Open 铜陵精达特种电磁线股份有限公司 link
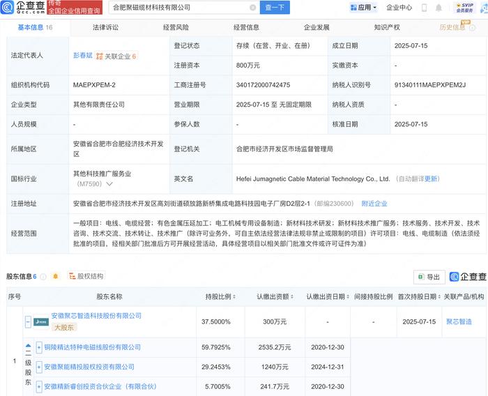Image resolution: width=488 pixels, height=396 pixels. (93, 347)
